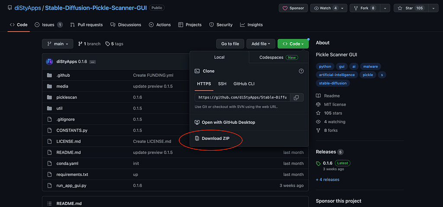Click the clone URL text field
Viewport: 443px width, 207px height.
coord(243,97)
